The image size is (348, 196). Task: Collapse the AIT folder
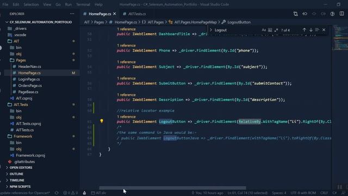(16, 41)
